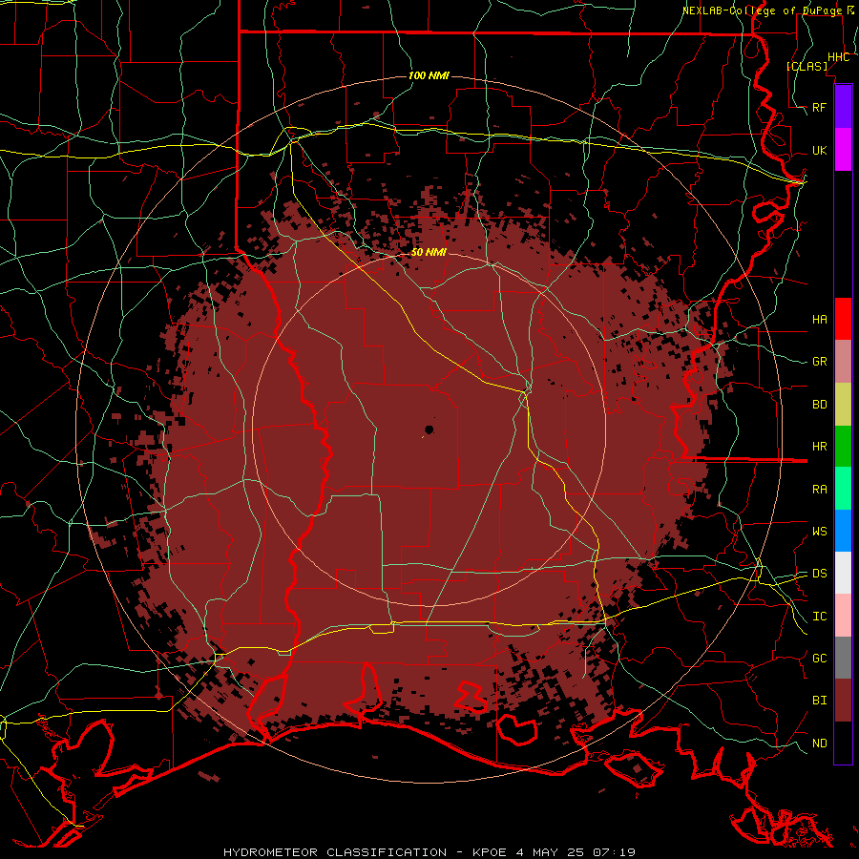
Task: Click the UK legend label
Action: pyautogui.click(x=820, y=150)
